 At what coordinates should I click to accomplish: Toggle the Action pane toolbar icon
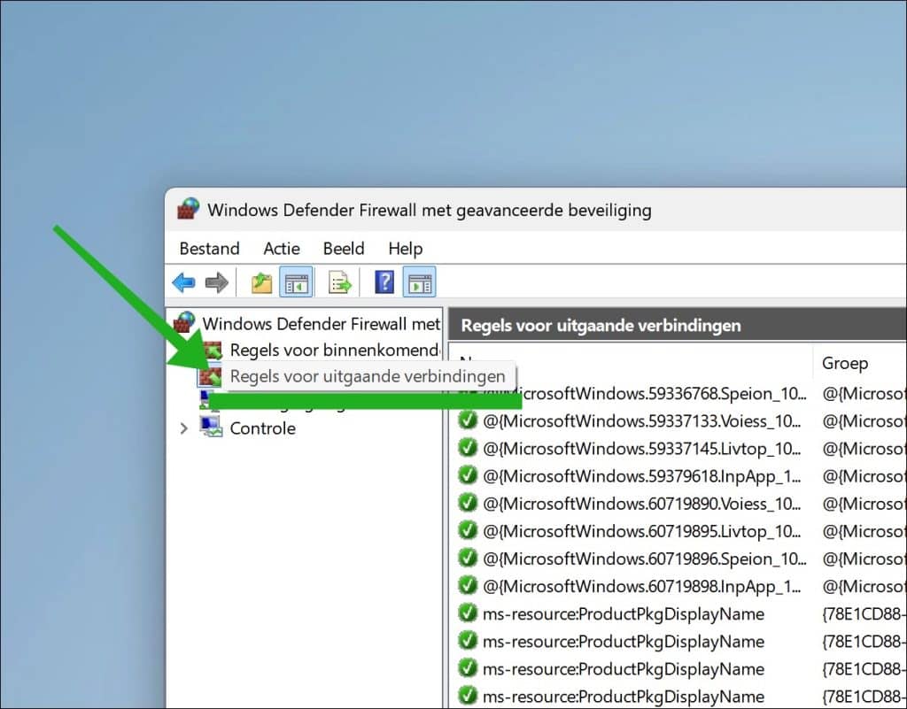click(419, 282)
